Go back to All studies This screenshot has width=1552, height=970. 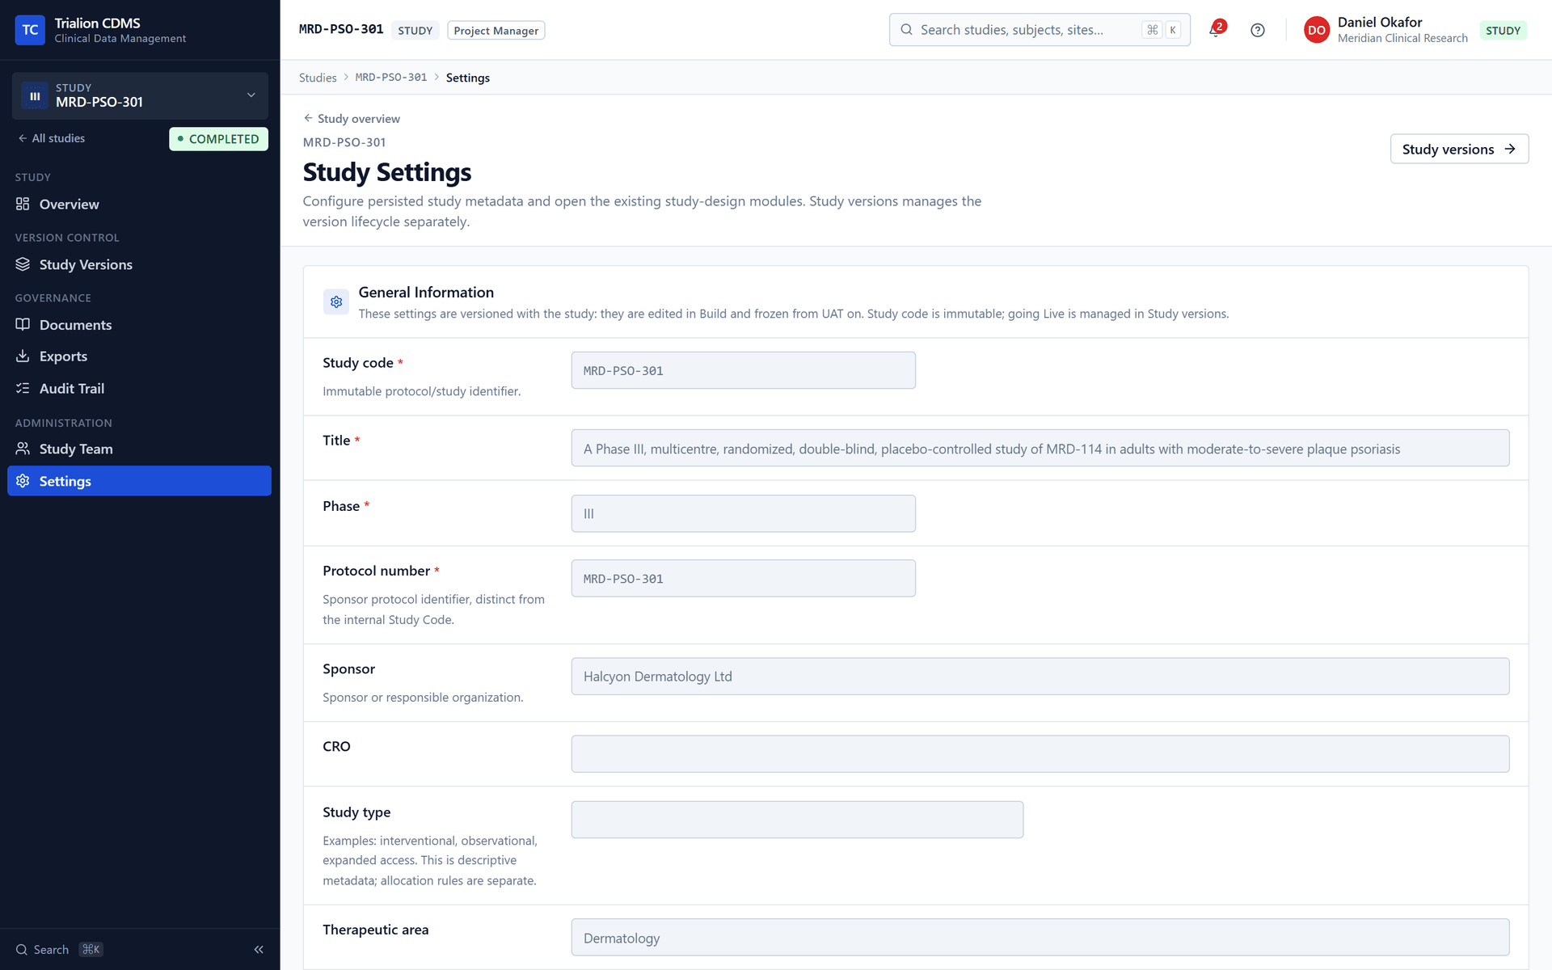coord(51,138)
